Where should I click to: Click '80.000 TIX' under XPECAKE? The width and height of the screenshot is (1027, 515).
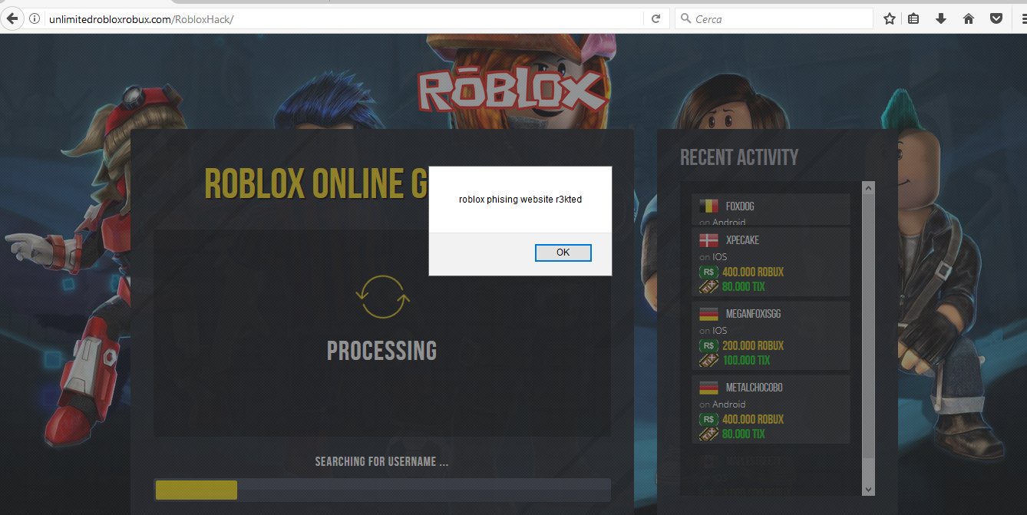pos(744,286)
